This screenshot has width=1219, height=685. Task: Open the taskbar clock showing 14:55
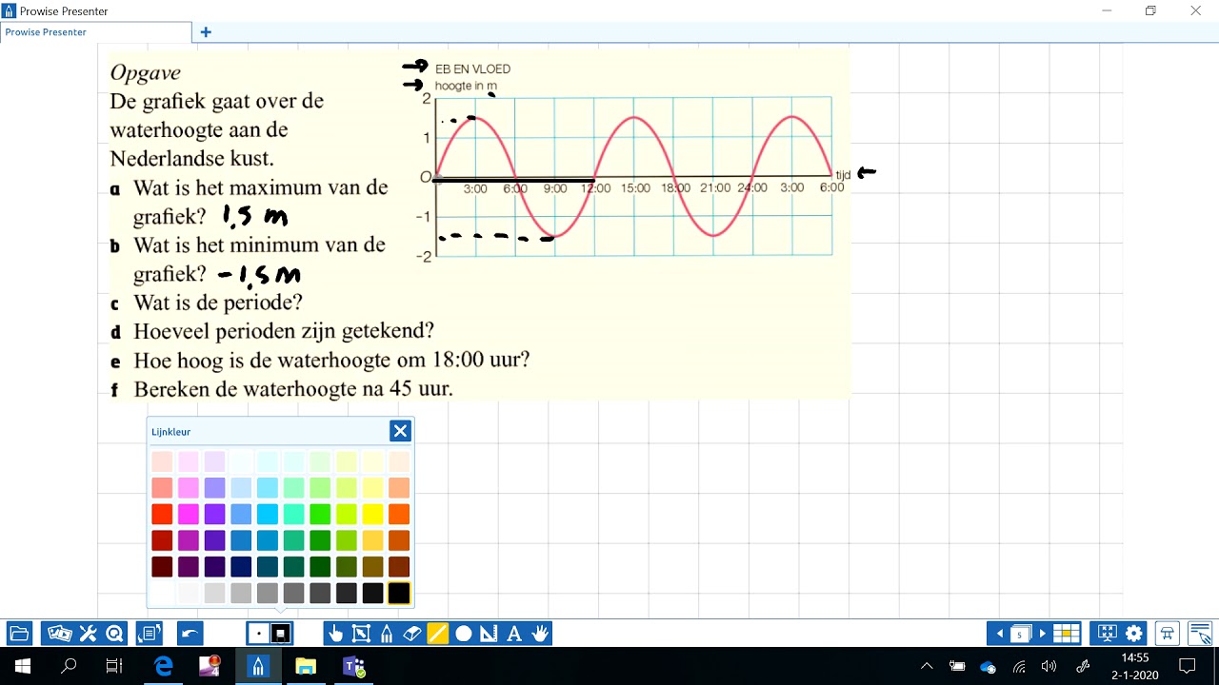pos(1134,666)
